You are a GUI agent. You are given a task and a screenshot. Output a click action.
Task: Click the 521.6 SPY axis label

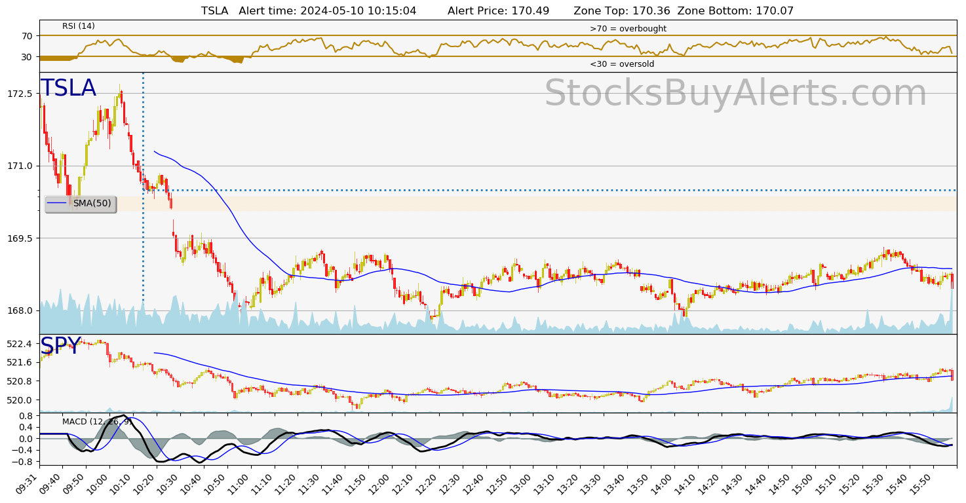[20, 362]
